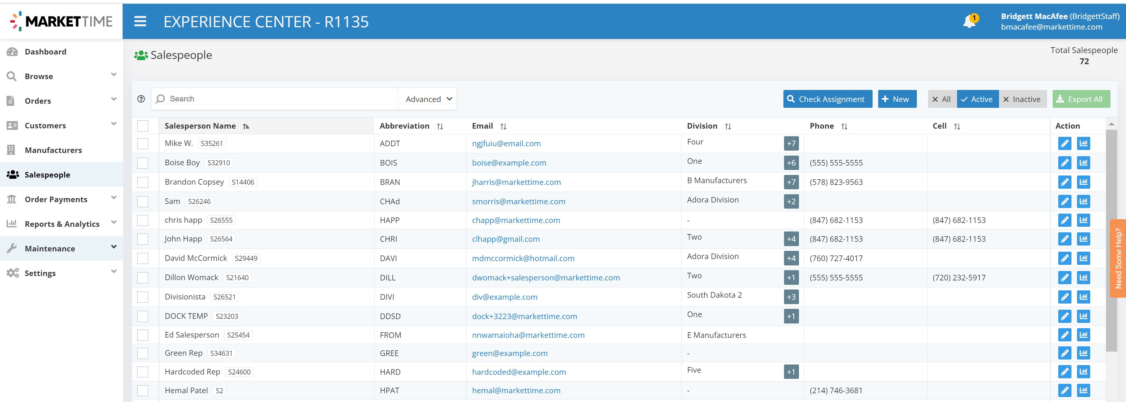Edit Brandon Copsey with pencil icon
This screenshot has height=402, width=1126.
[x=1064, y=182]
